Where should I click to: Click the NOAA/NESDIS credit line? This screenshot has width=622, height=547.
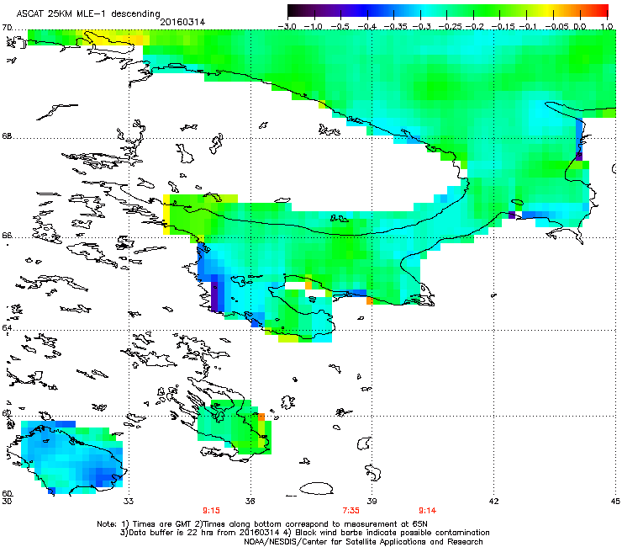[363, 542]
